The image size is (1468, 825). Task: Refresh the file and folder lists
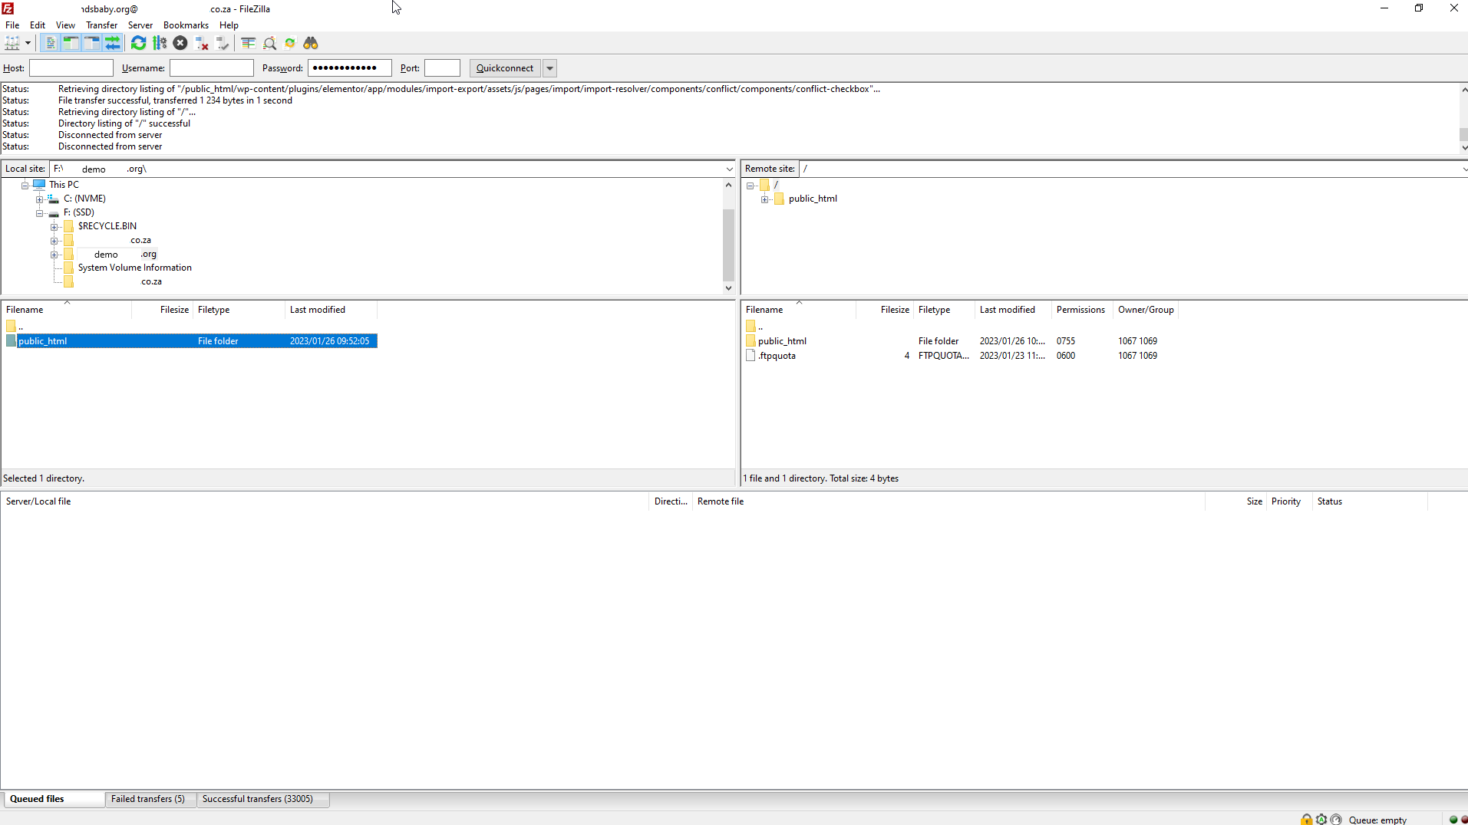[x=138, y=43]
